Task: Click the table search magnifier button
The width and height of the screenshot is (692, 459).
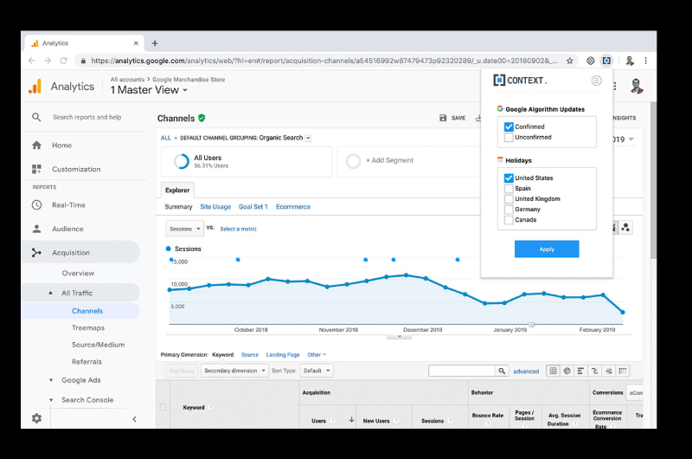Action: pyautogui.click(x=502, y=371)
